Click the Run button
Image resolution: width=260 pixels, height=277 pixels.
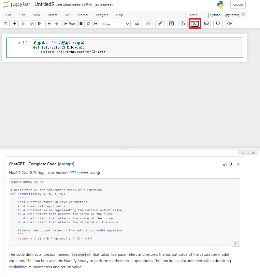point(69,24)
